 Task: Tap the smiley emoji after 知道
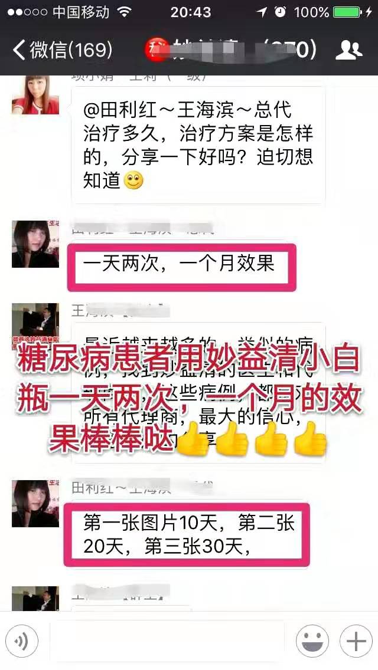pos(133,180)
